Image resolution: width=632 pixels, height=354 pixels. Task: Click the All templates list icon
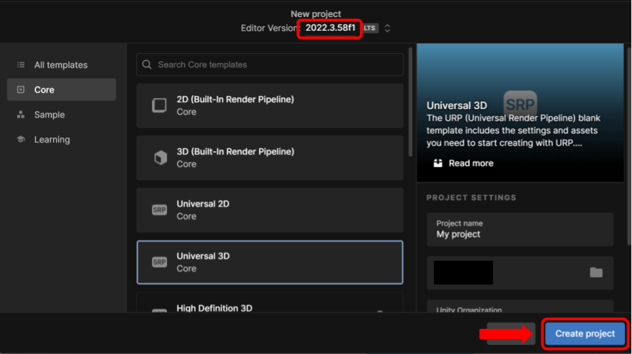[21, 65]
